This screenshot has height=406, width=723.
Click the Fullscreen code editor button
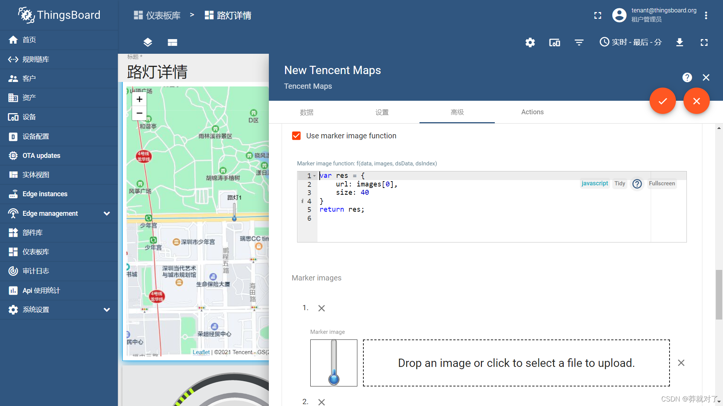[x=662, y=183]
